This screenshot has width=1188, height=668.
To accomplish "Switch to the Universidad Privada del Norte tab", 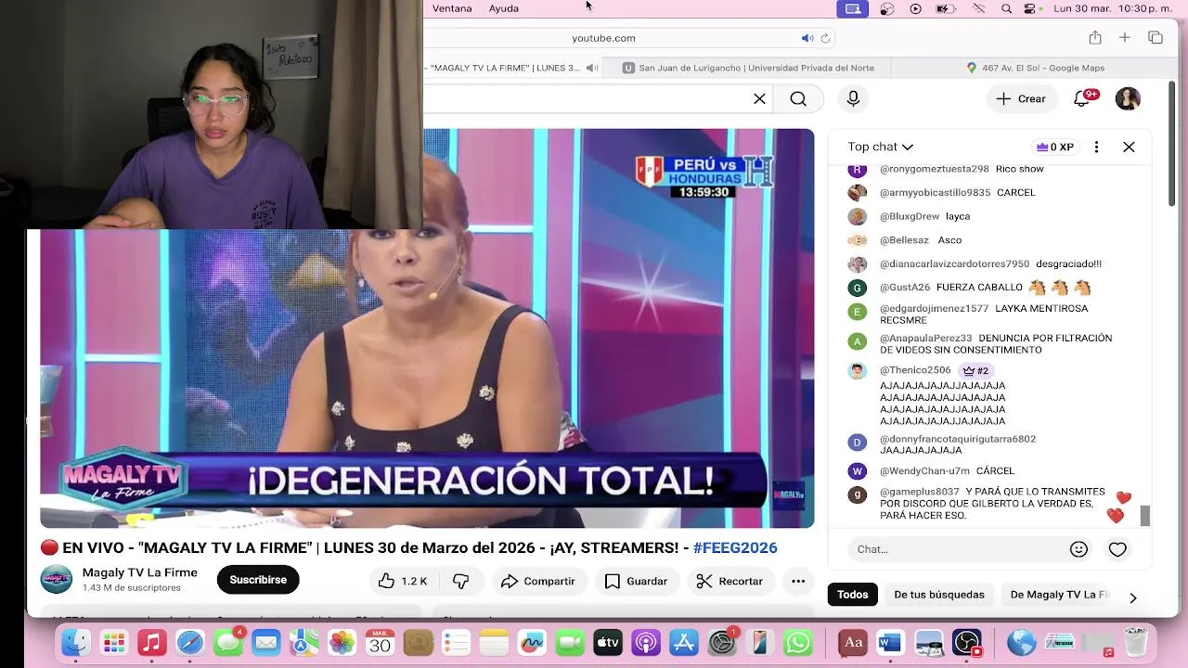I will tap(748, 68).
